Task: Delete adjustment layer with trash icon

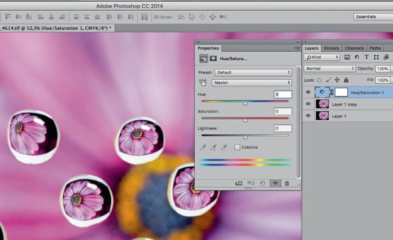Action: [287, 184]
